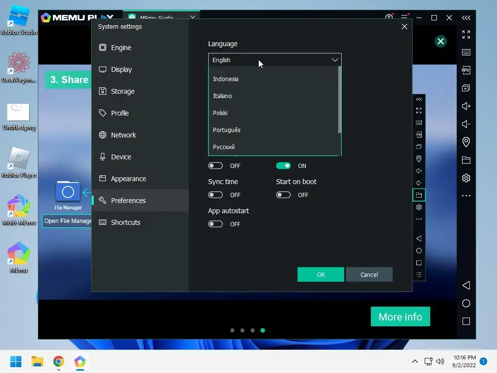Open the MEmu hamburger menu in title bar
This screenshot has width=497, height=373.
pos(404,17)
